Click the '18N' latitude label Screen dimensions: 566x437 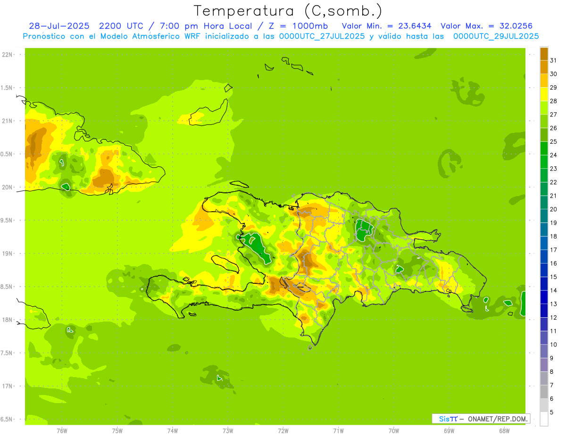coord(7,320)
